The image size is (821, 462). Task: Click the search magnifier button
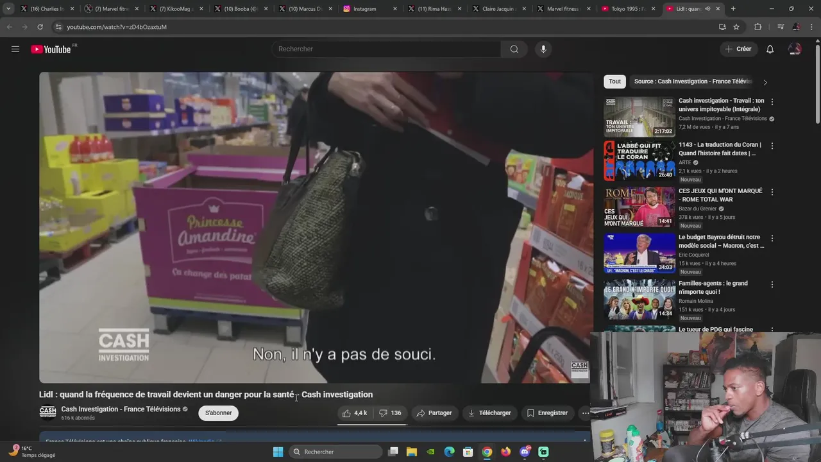514,49
